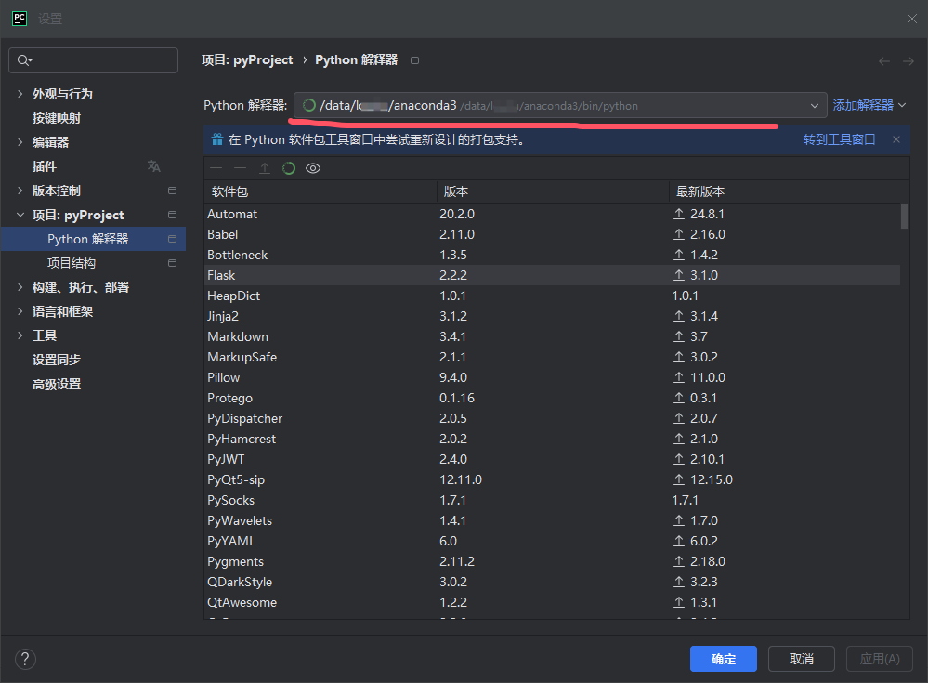Click the project-level icon in the breadcrumb header
Viewport: 928px width, 683px height.
[415, 60]
